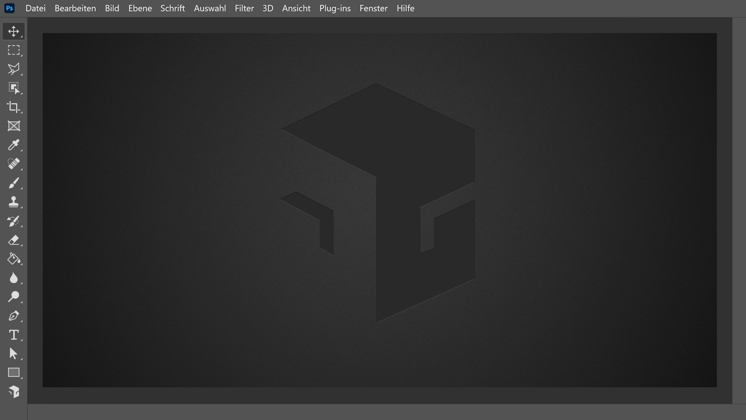This screenshot has height=420, width=746.
Task: Open the Hilfe menu
Action: 405,8
